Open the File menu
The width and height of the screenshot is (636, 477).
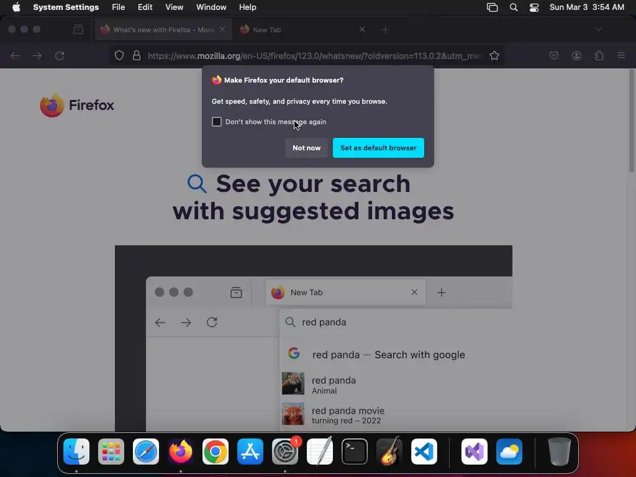click(x=119, y=7)
